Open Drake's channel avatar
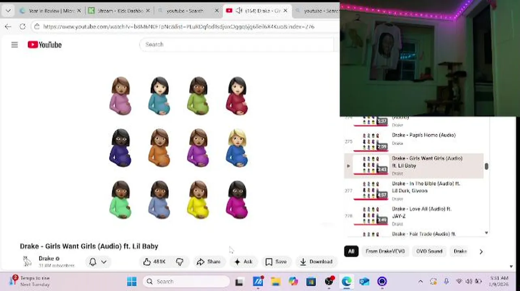This screenshot has height=291, width=520. pyautogui.click(x=27, y=261)
